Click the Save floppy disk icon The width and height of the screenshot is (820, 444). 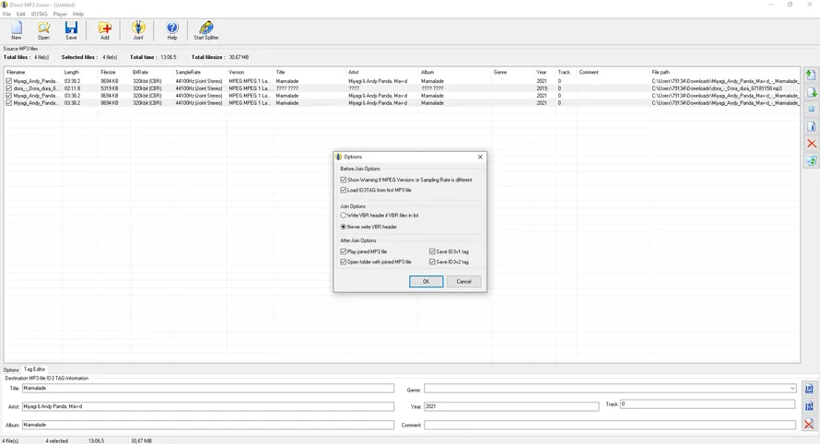pos(71,30)
